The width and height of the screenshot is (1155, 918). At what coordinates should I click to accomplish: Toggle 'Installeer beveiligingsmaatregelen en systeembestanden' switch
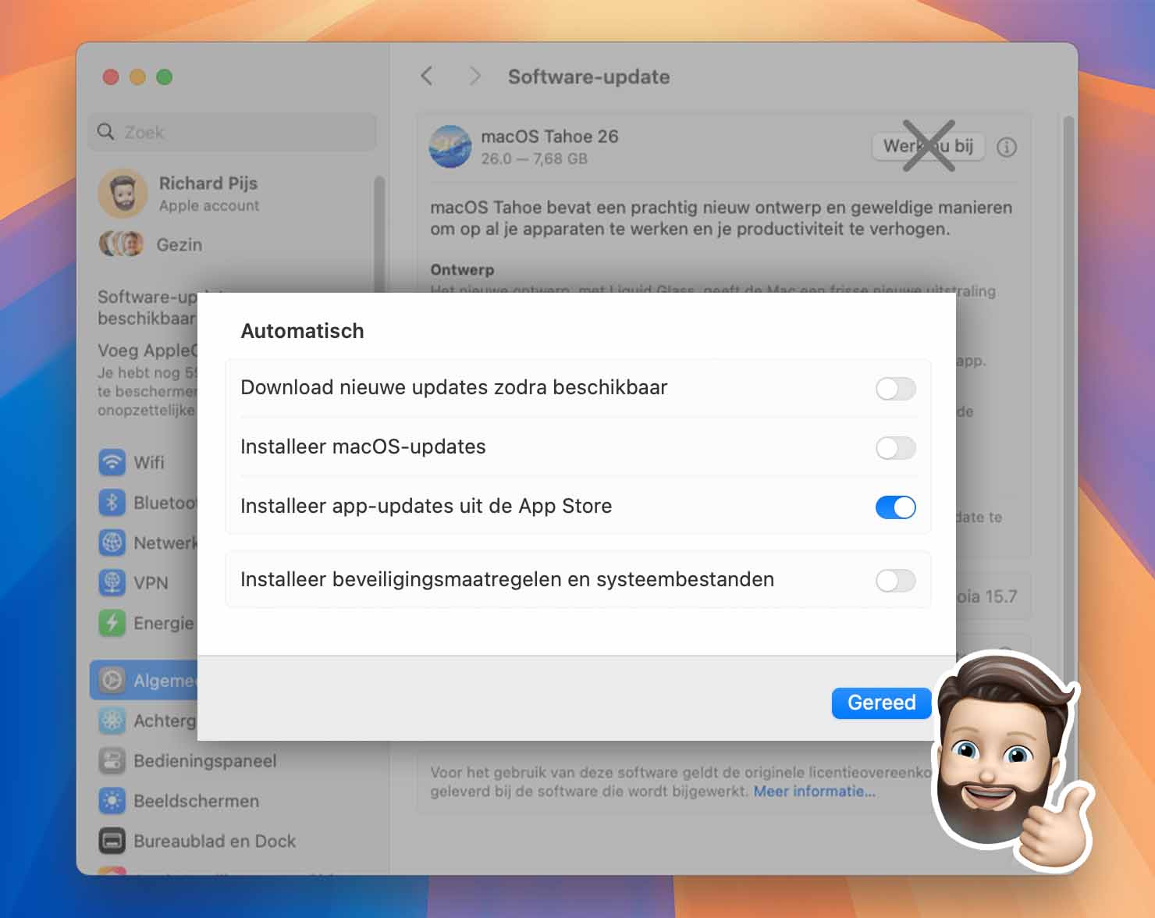895,581
